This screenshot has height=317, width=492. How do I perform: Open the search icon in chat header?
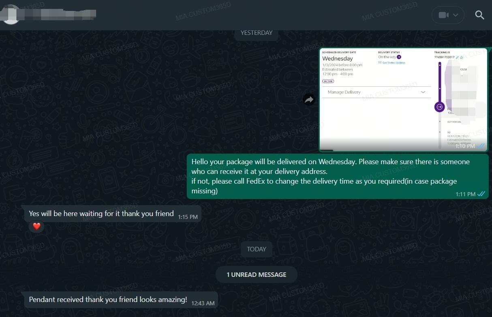[479, 15]
